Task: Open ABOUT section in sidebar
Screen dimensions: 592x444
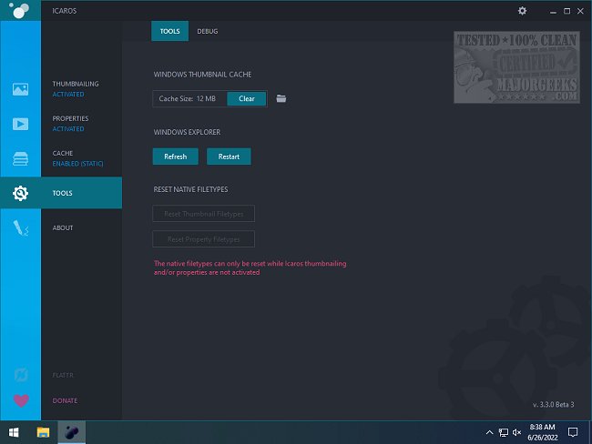Action: (x=63, y=227)
